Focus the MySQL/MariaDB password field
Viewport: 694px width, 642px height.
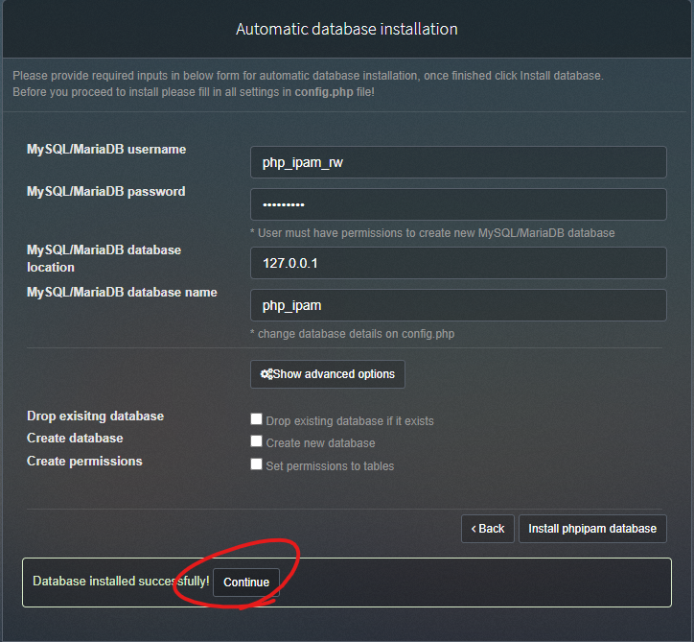pyautogui.click(x=458, y=204)
